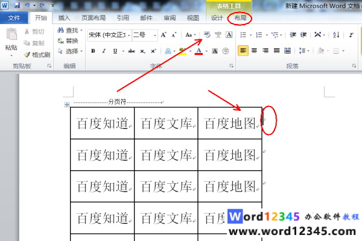The height and width of the screenshot is (241, 362).
Task: Open the font size dropdown 二号
Action: 145,35
